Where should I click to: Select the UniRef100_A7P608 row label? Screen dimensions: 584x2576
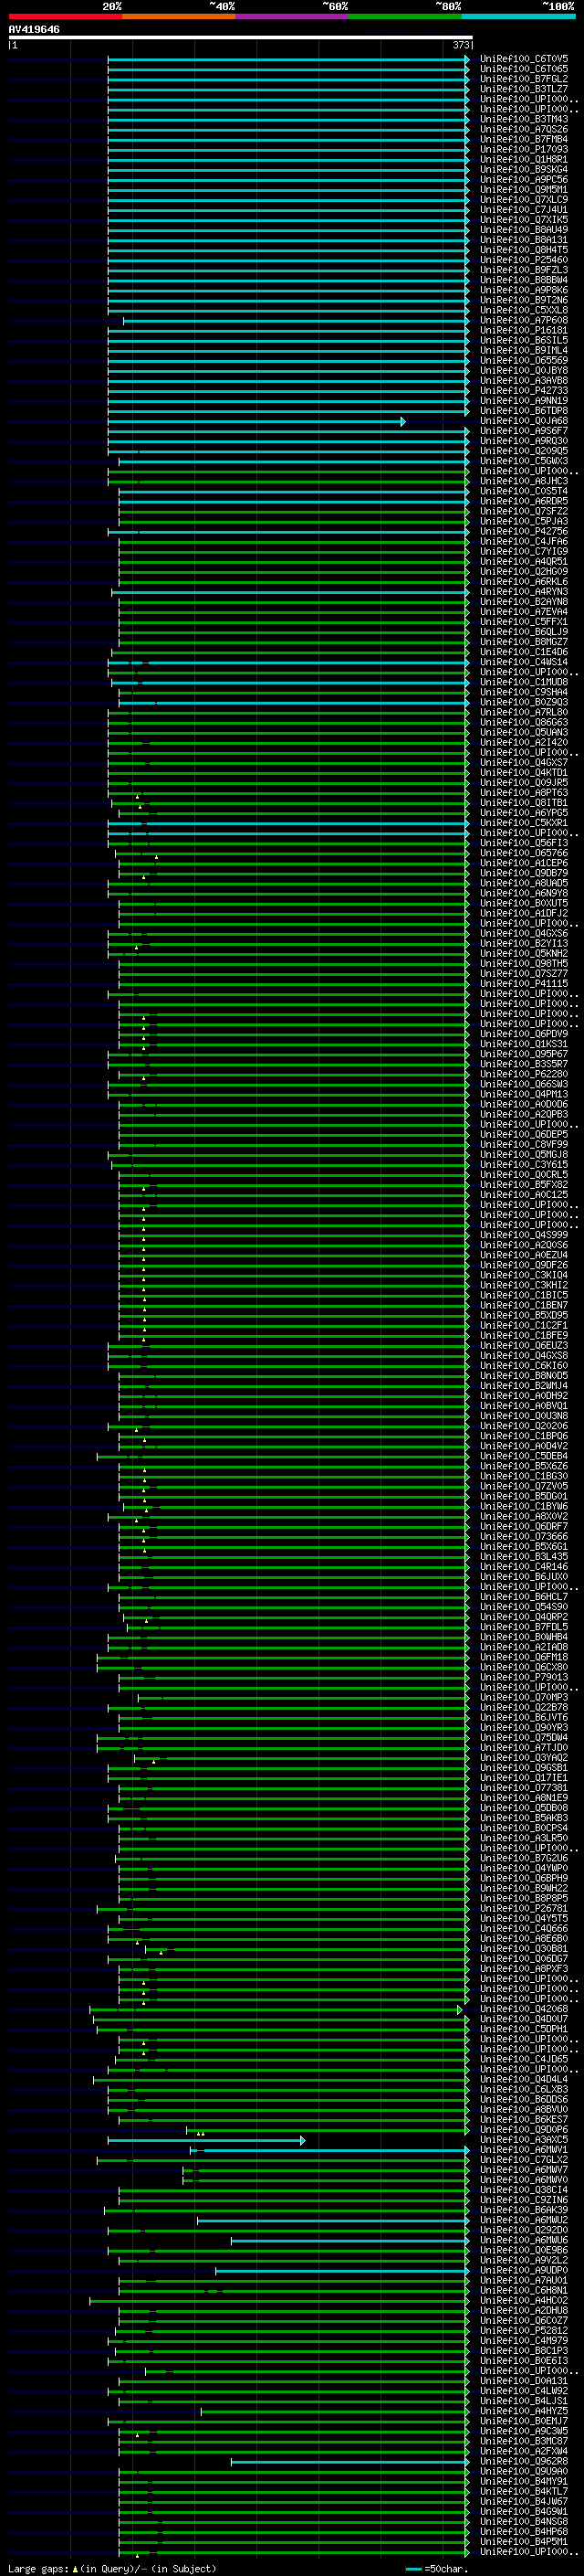coord(524,320)
